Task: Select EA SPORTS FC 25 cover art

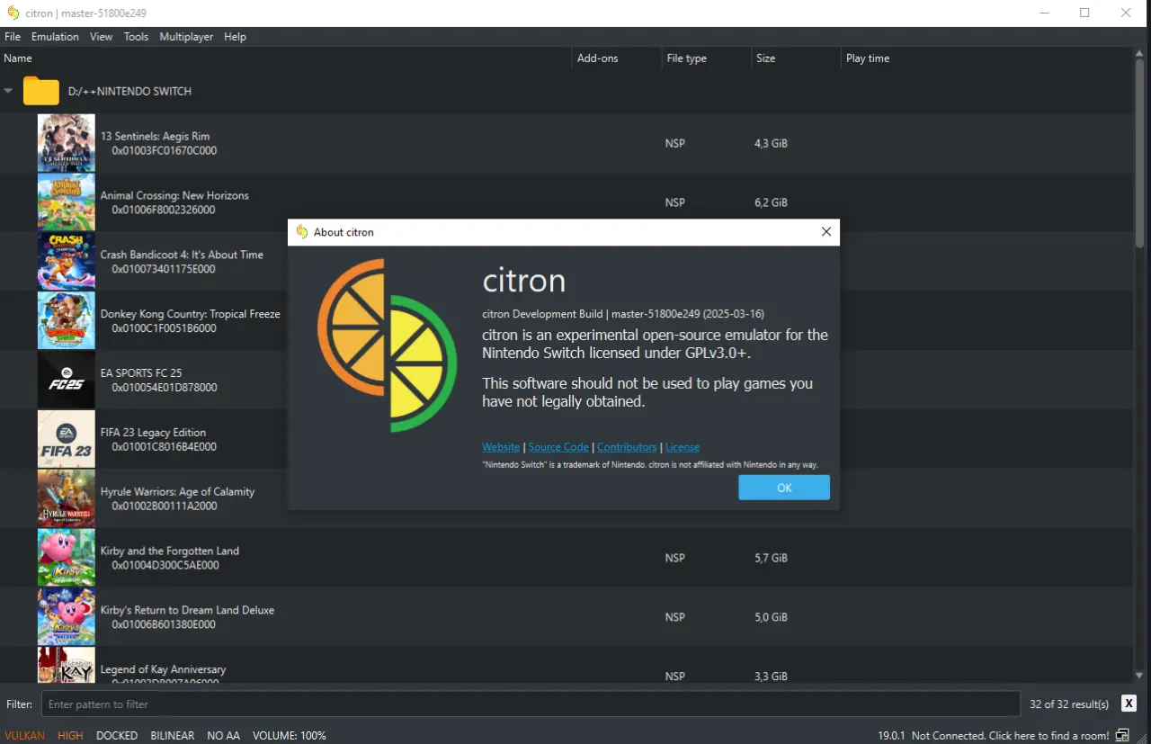Action: click(x=67, y=381)
